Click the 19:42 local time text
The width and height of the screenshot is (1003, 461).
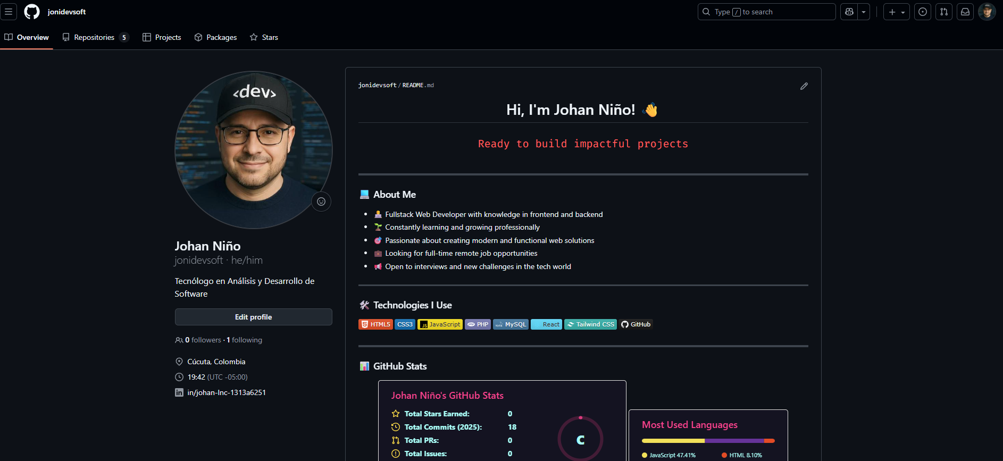pos(196,377)
